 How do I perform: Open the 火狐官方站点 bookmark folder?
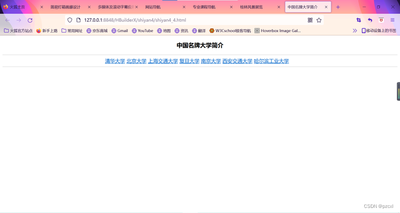coord(18,30)
